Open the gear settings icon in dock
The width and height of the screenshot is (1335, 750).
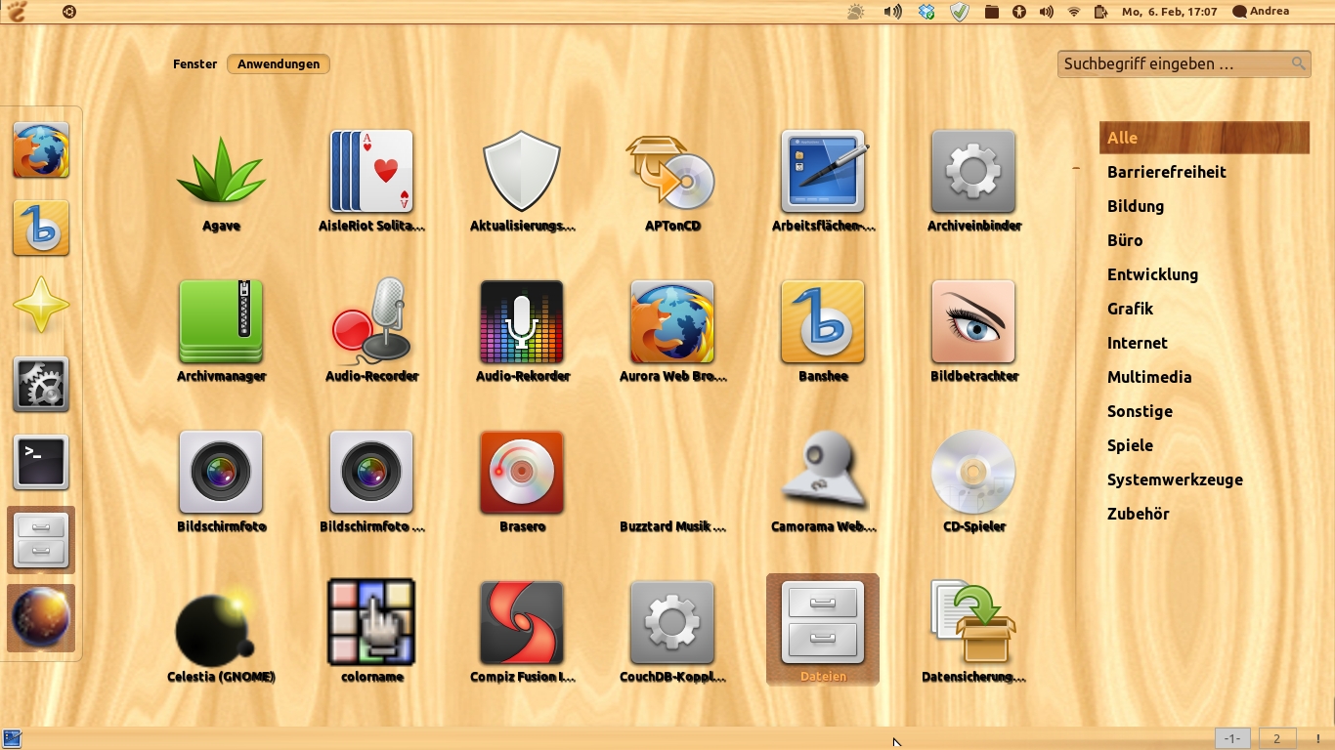click(41, 385)
